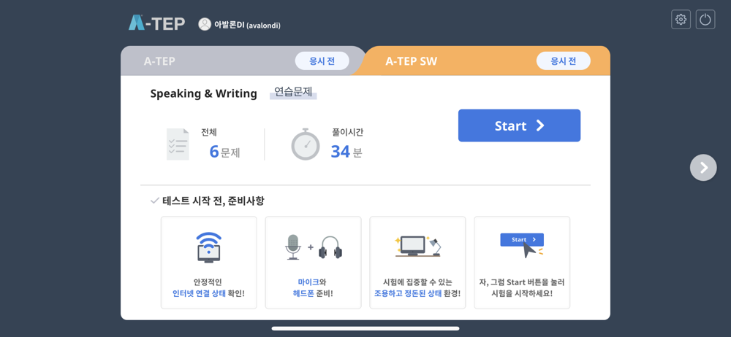The height and width of the screenshot is (337, 731).
Task: Click 응시 전 badge on A-TEP tab
Action: (322, 61)
